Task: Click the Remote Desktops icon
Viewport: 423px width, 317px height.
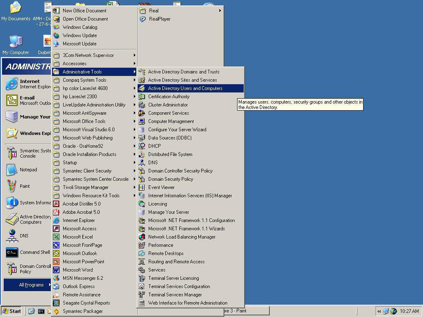Action: click(x=142, y=253)
